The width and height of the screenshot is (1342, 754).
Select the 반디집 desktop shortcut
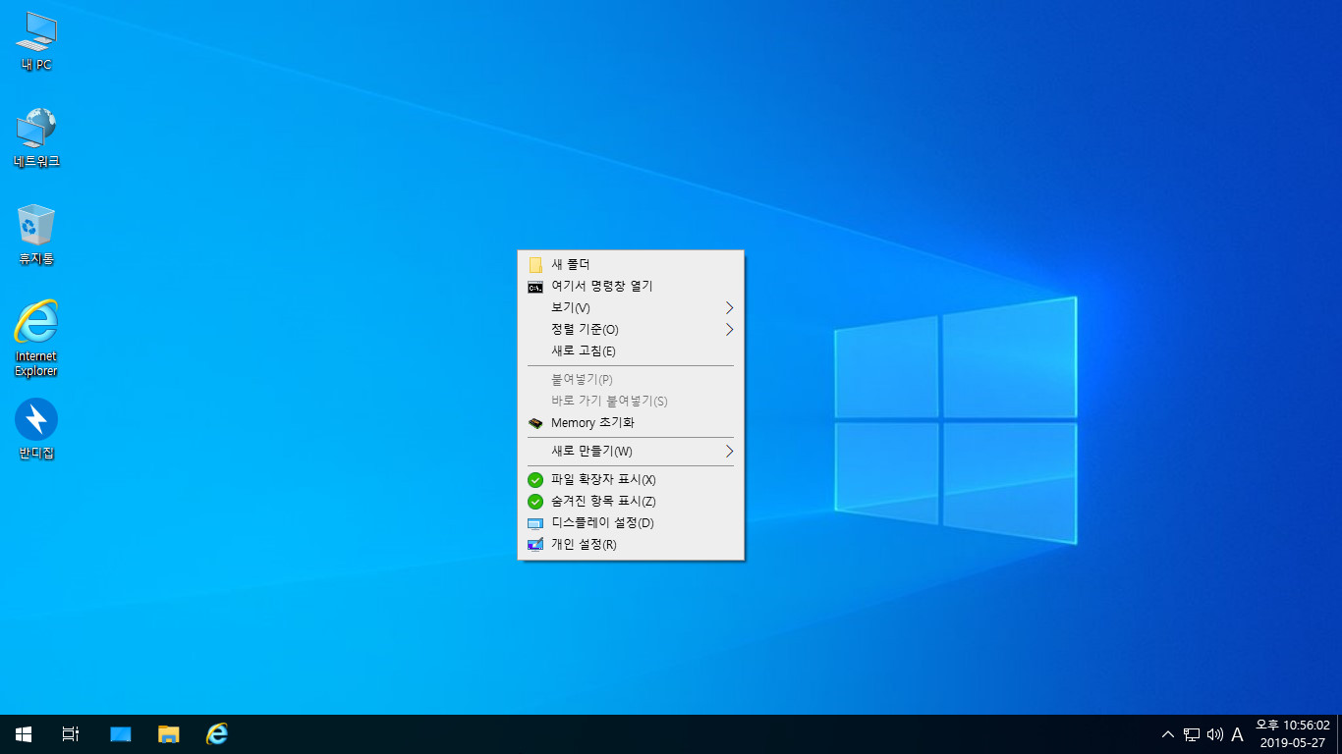36,430
